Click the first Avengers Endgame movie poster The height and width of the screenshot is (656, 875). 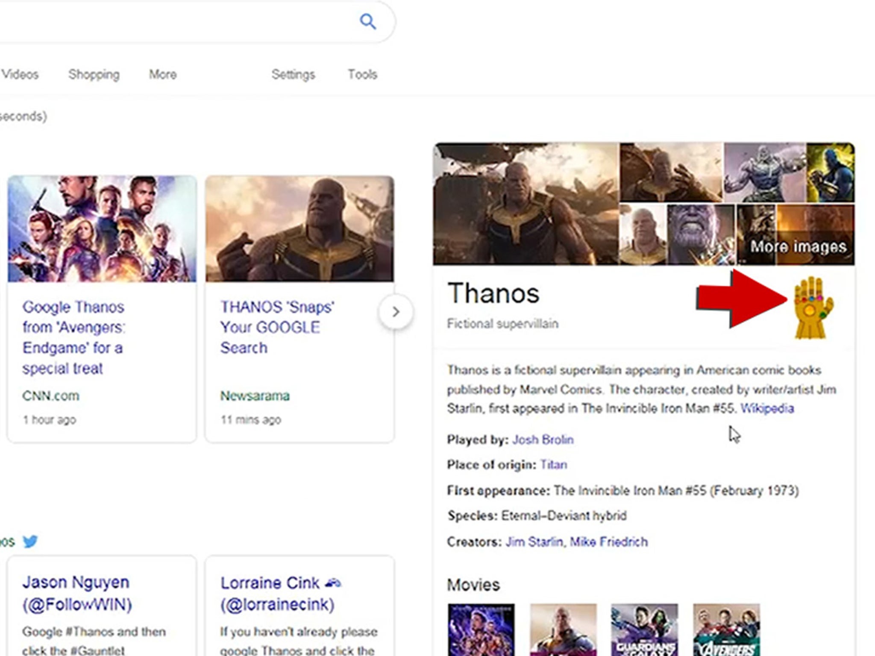tap(481, 630)
